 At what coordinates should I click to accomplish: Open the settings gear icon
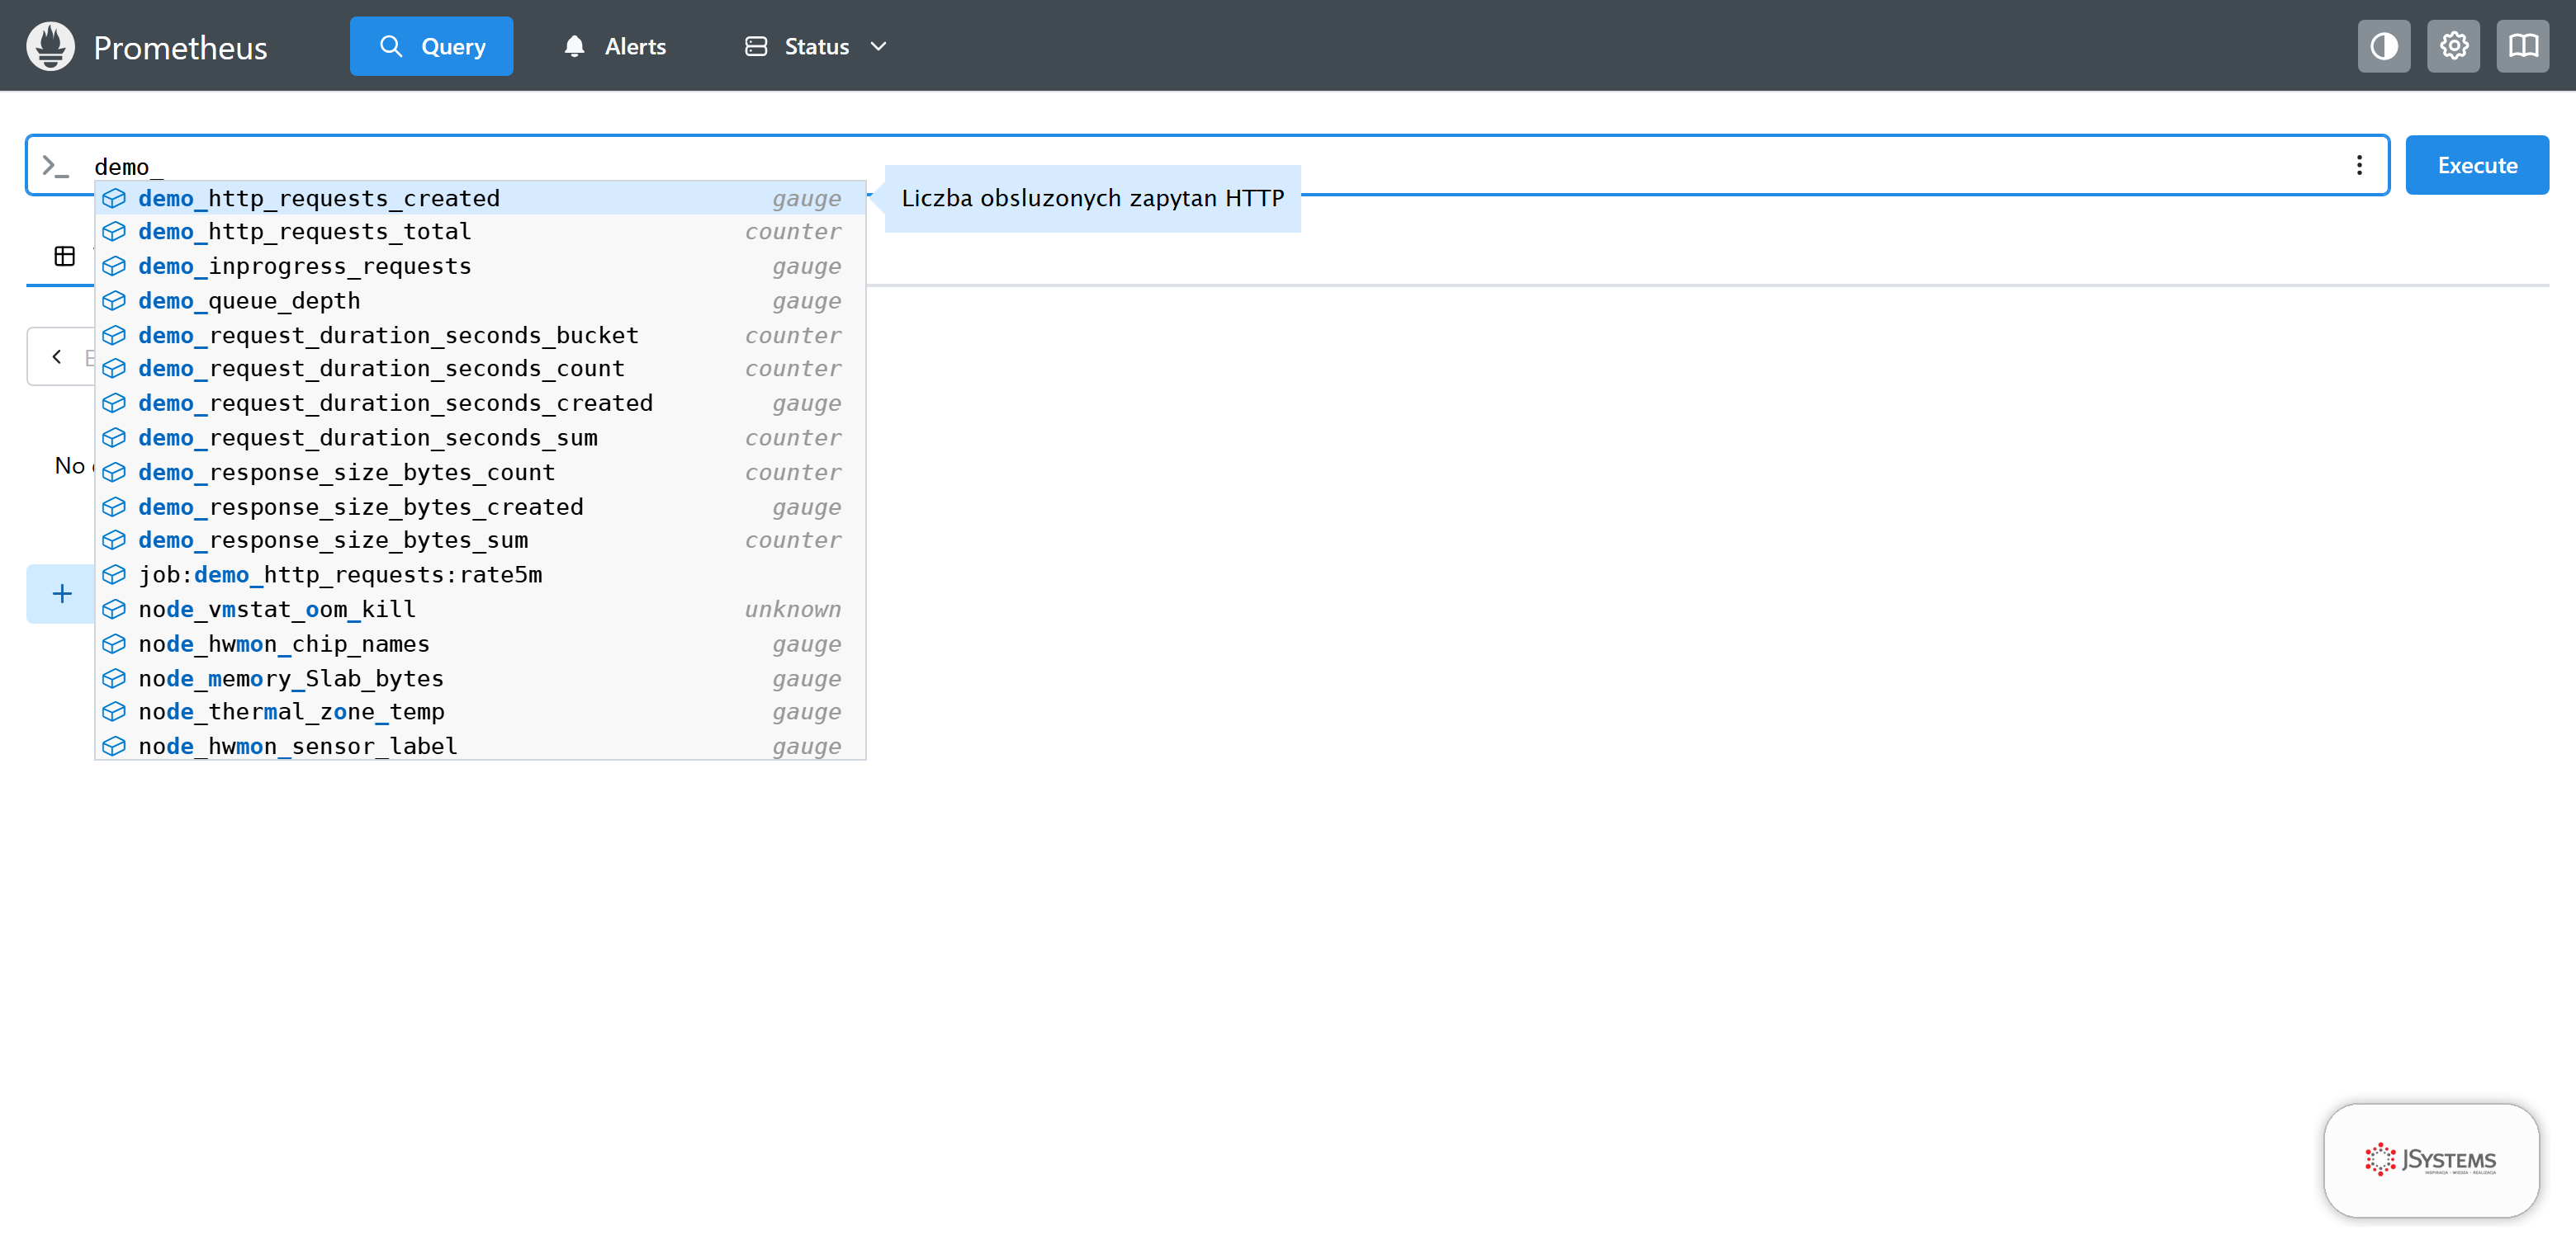pos(2454,46)
